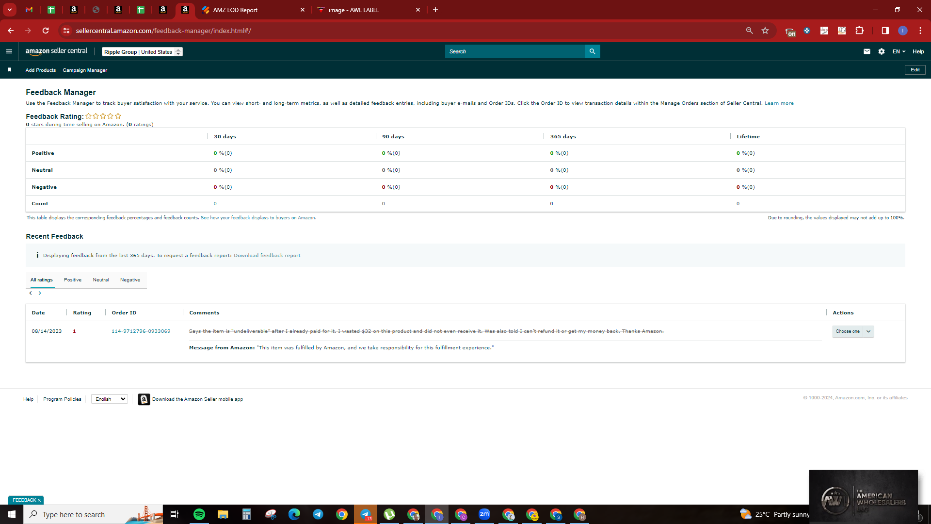Open the English footer language selector
The image size is (931, 524).
[109, 399]
